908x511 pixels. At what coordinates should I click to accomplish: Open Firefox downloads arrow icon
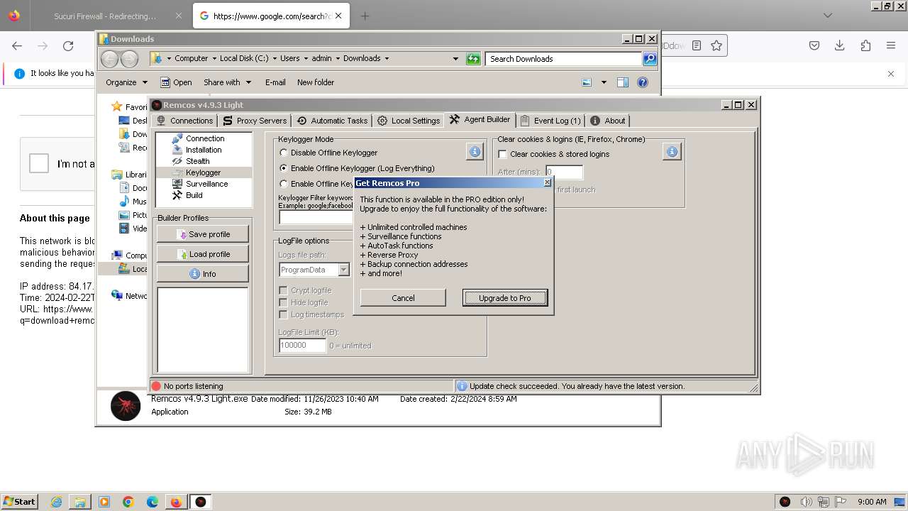(x=840, y=45)
